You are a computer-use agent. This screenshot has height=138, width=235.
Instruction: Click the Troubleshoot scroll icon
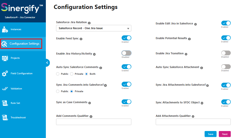click(5, 118)
